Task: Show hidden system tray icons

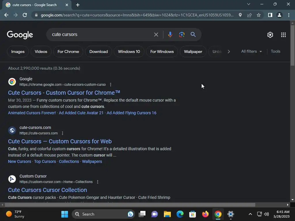Action: [x=250, y=214]
